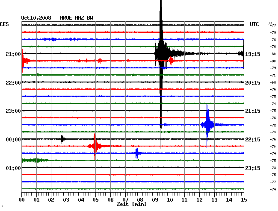Click the network code BW in the title
Image resolution: width=278 pixels, height=211 pixels.
click(90, 18)
